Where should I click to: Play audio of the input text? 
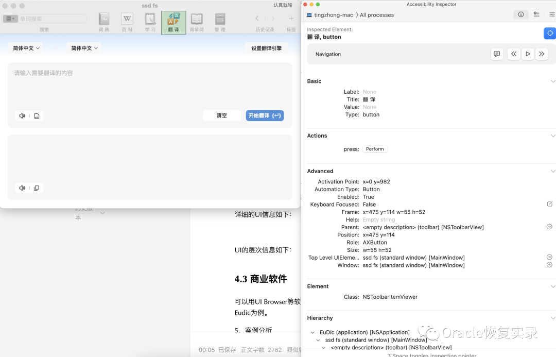pos(22,116)
